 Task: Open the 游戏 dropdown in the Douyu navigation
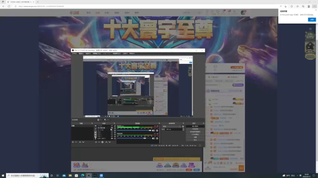coord(127,13)
